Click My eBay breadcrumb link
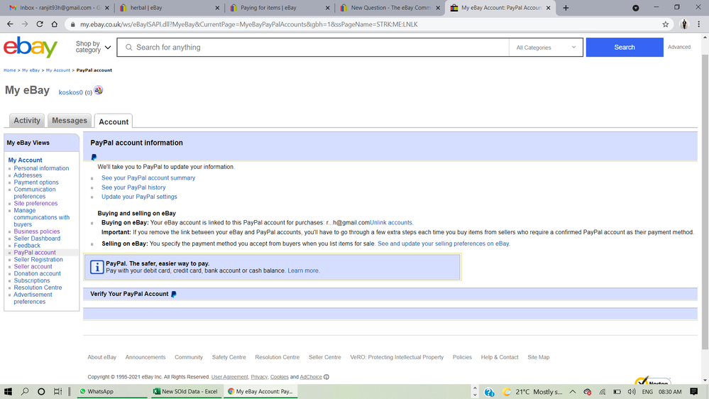Image resolution: width=709 pixels, height=399 pixels. coord(31,70)
